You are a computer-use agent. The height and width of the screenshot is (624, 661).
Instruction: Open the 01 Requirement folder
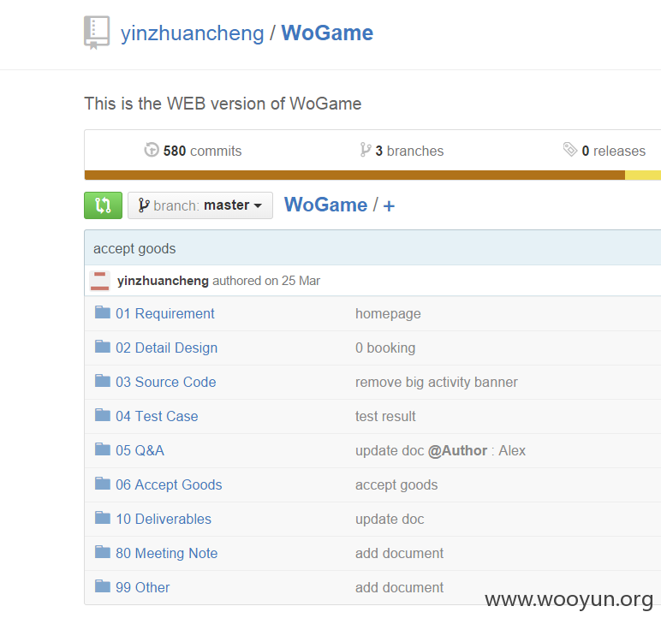[x=165, y=314]
